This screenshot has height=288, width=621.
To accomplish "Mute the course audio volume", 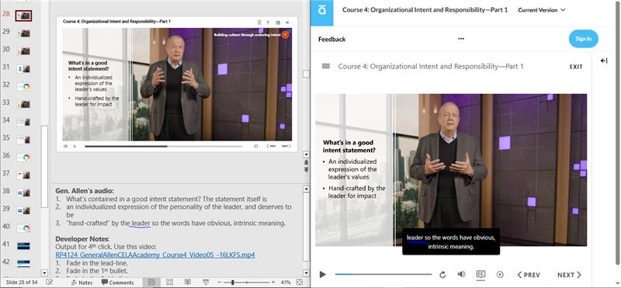I will coord(461,274).
